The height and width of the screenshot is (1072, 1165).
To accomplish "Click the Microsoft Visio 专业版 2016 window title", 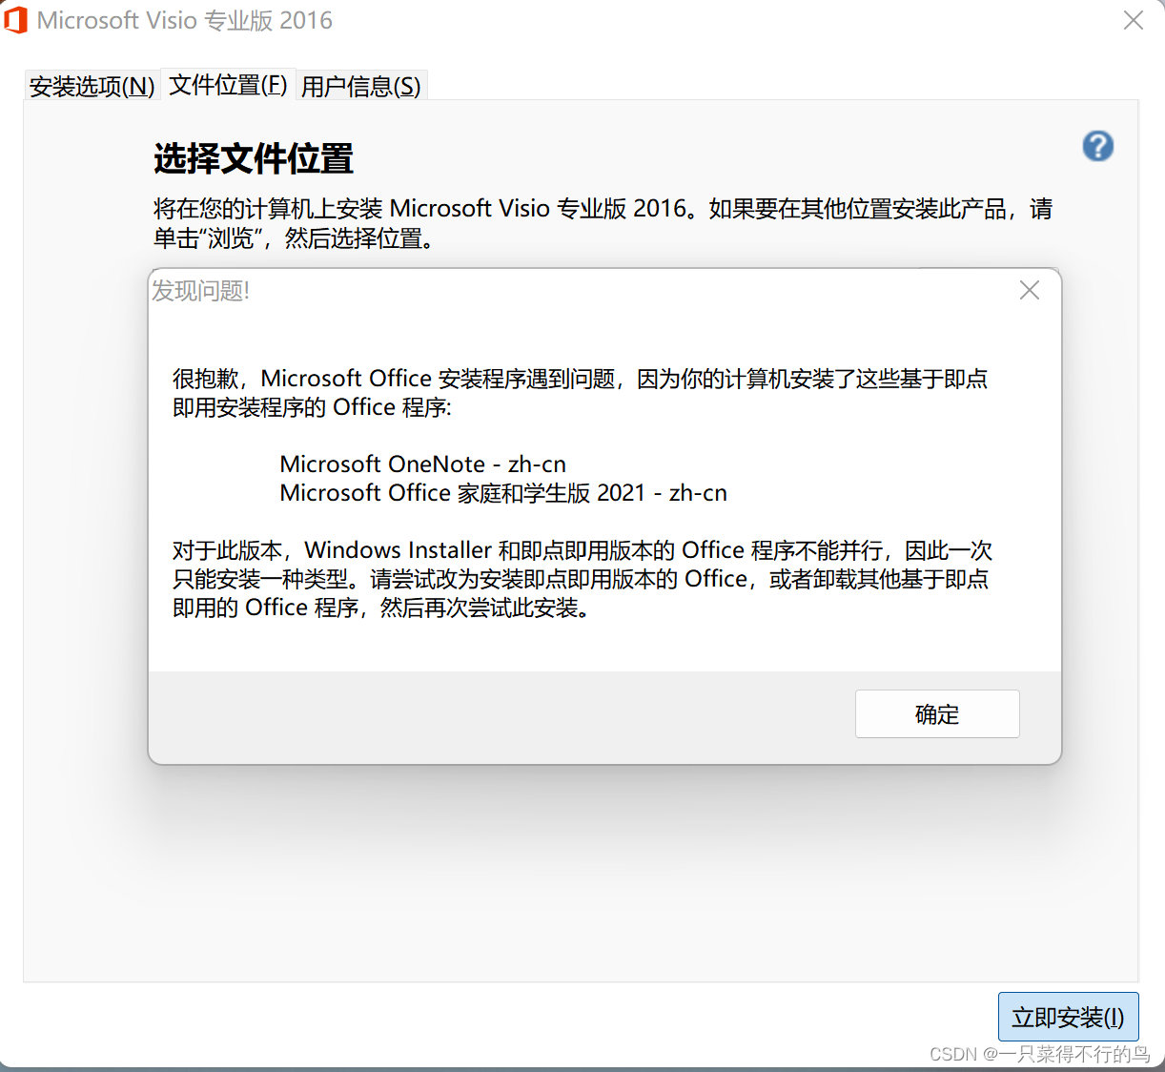I will pos(185,20).
